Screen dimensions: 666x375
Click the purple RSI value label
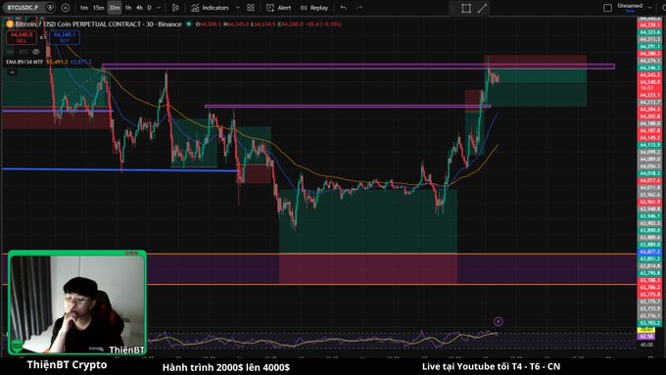646,337
